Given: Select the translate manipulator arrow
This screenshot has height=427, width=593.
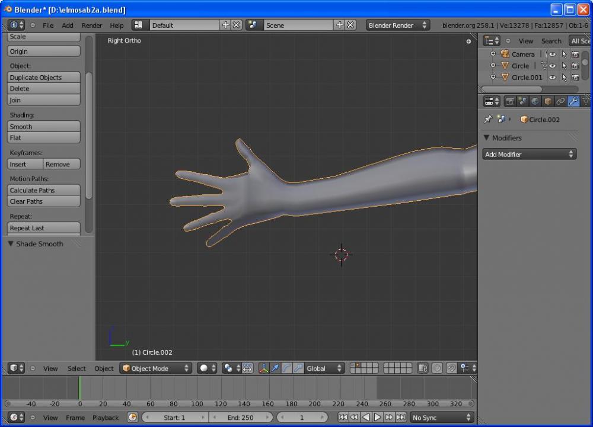Looking at the screenshot, I should (275, 368).
